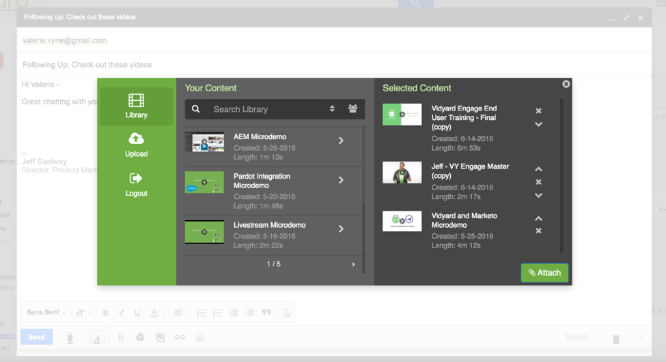This screenshot has width=666, height=362.
Task: Move Vidyard Engage End User Training down
Action: [538, 125]
